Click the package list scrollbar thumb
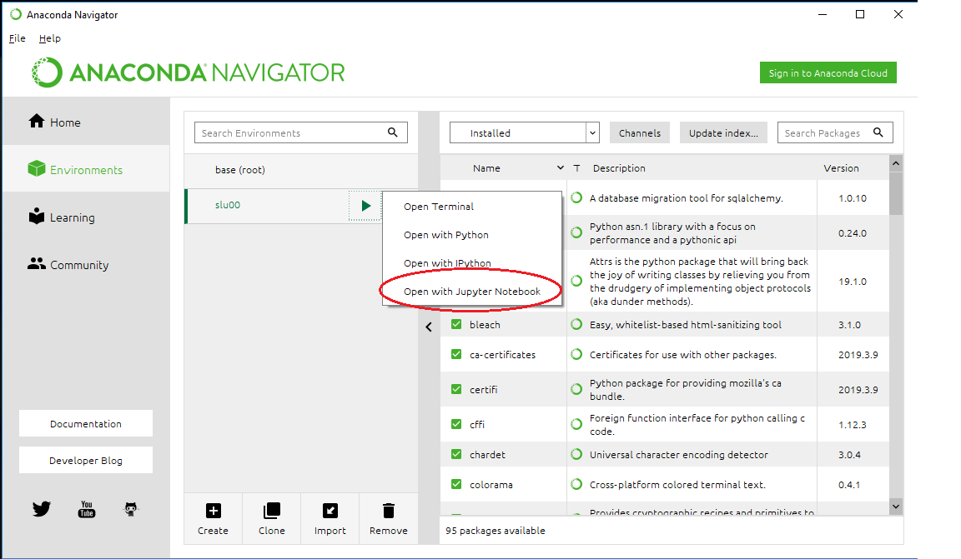Screen dimensions: 961x559 coord(896,193)
